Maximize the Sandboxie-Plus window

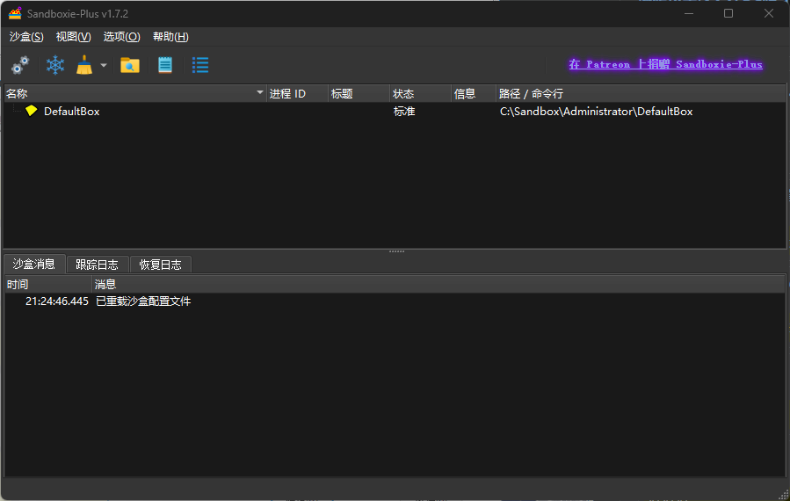point(728,13)
